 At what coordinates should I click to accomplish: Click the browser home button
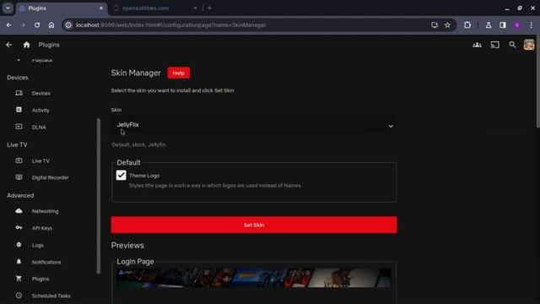[x=51, y=24]
